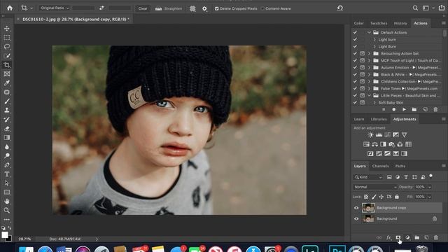Hide the Background layer

click(x=356, y=219)
